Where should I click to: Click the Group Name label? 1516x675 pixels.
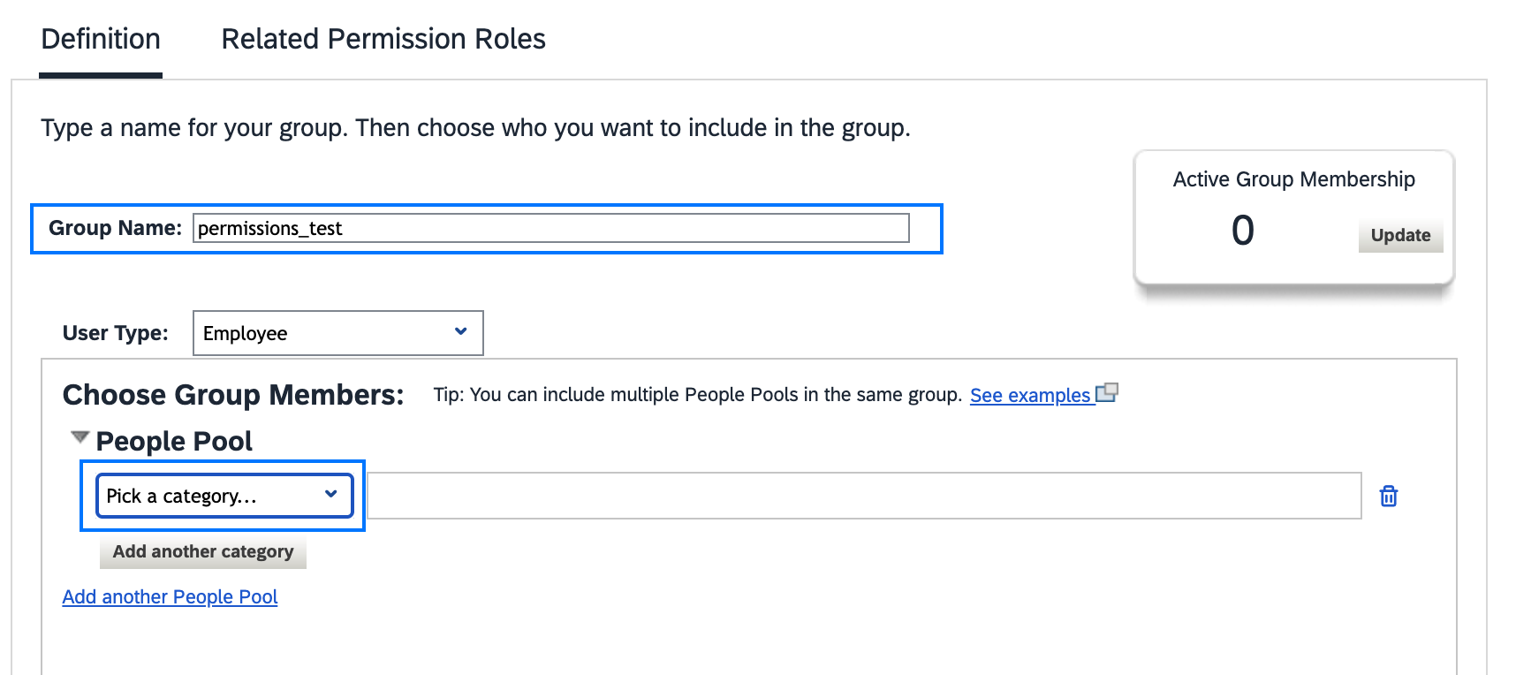(x=115, y=228)
